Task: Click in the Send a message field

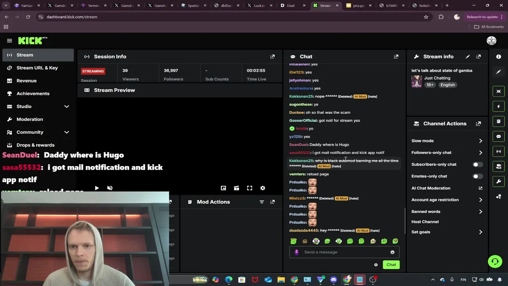Action: (x=344, y=252)
